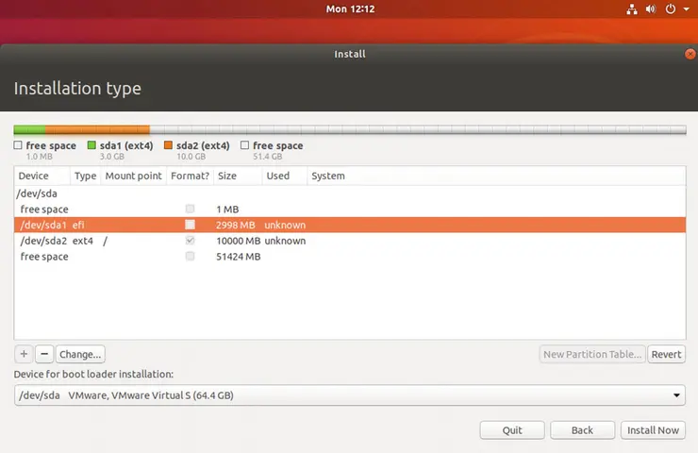Click the Install Now button
The image size is (698, 453).
click(654, 430)
